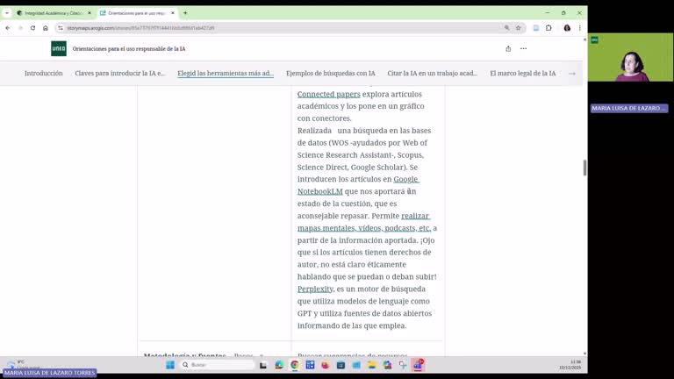Go to the Introducción section
Screen dimensions: 674x379
coord(43,74)
